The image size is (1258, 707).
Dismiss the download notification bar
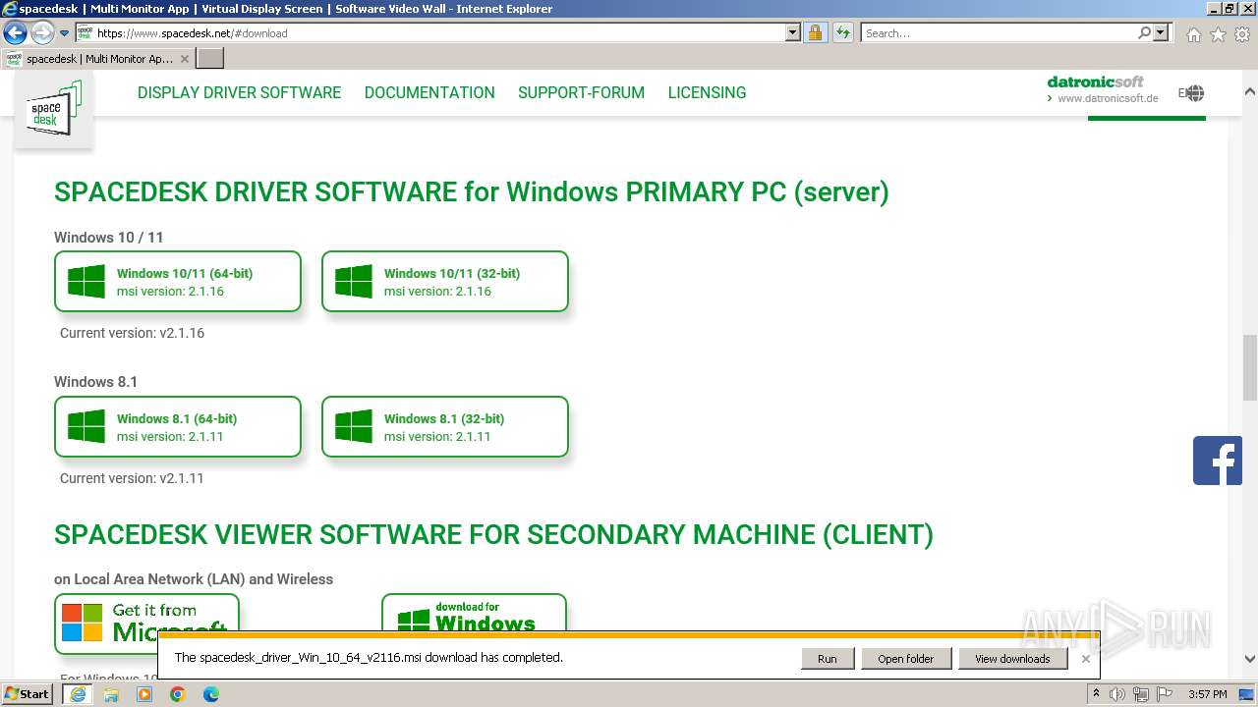coord(1085,659)
